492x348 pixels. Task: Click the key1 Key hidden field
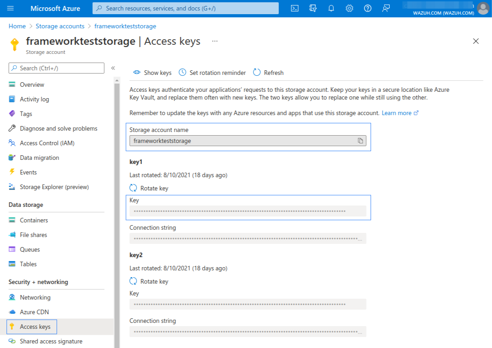248,211
